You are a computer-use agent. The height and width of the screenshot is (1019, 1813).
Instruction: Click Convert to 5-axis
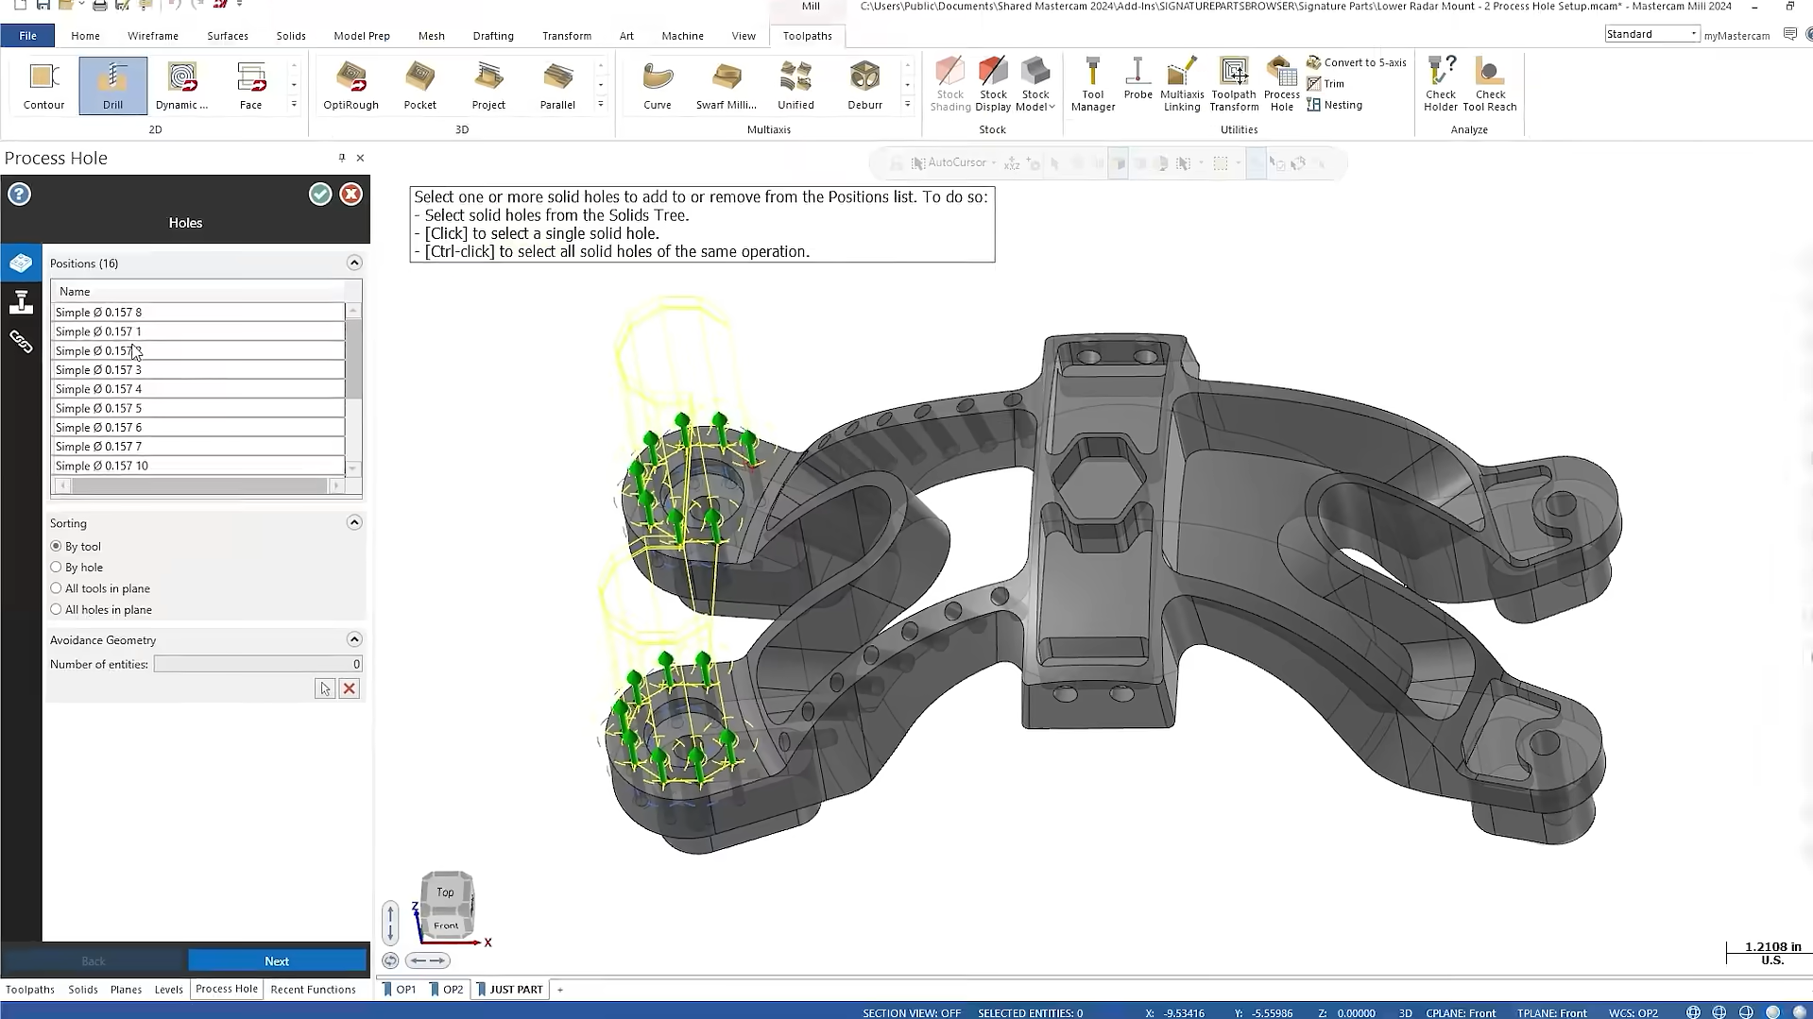click(x=1357, y=62)
